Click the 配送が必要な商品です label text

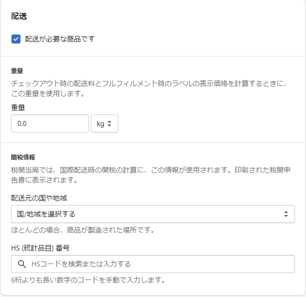[x=60, y=39]
